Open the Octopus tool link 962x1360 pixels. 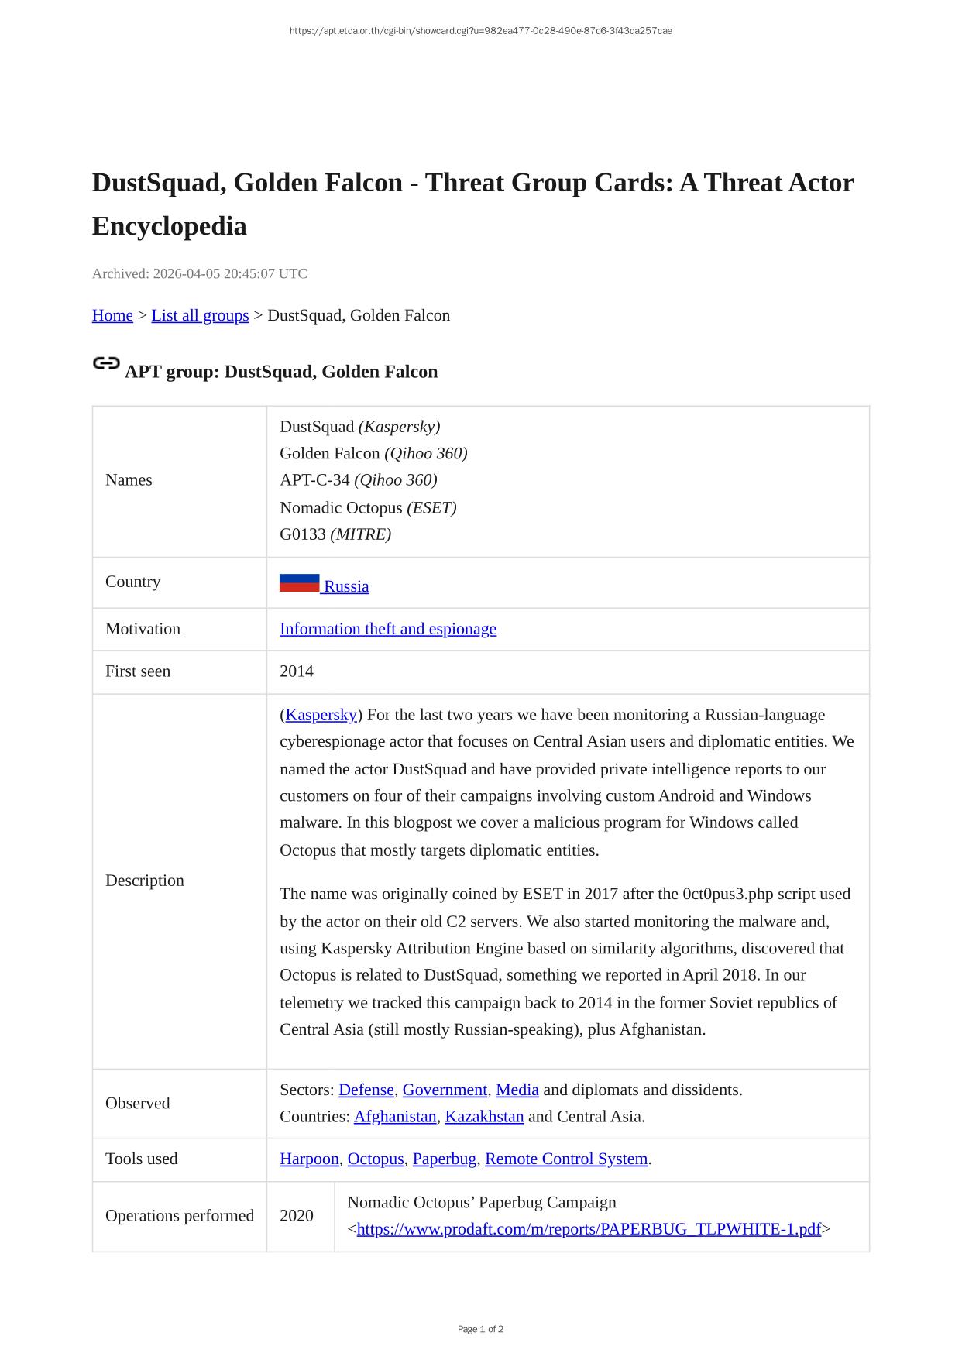[376, 1159]
